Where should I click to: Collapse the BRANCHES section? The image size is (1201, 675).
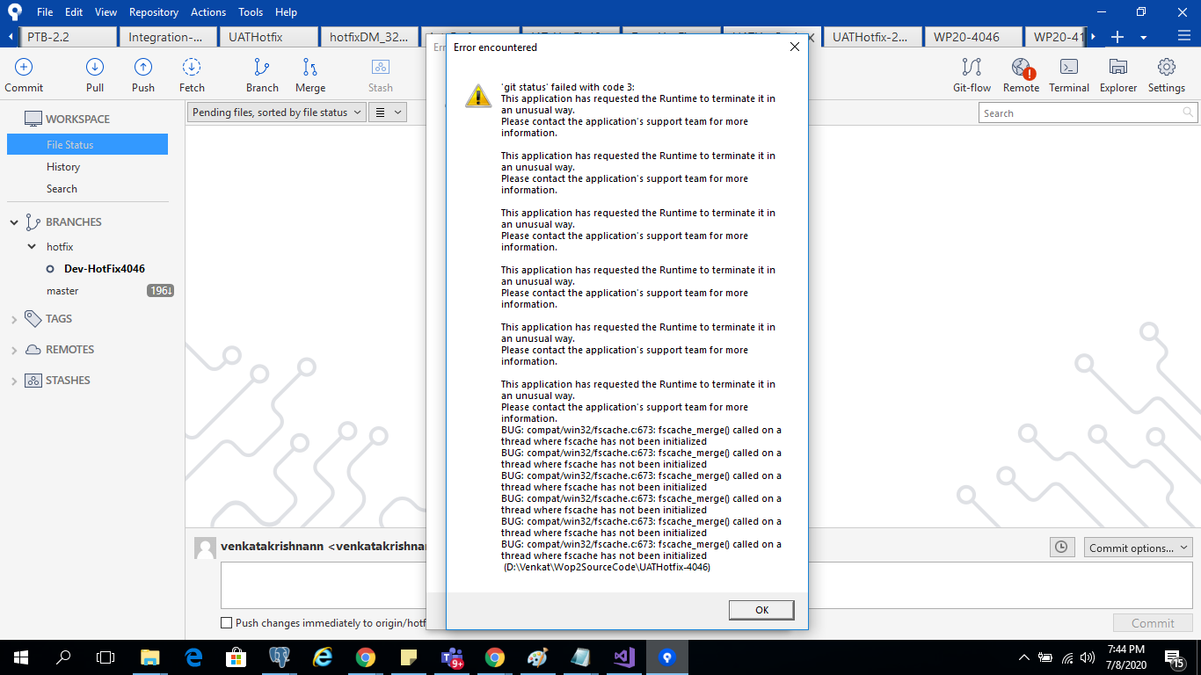(14, 222)
